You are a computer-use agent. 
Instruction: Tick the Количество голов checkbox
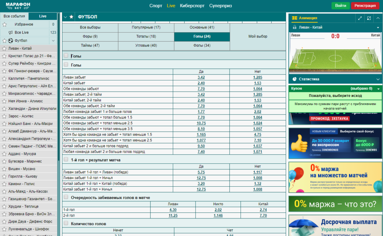coord(66,223)
